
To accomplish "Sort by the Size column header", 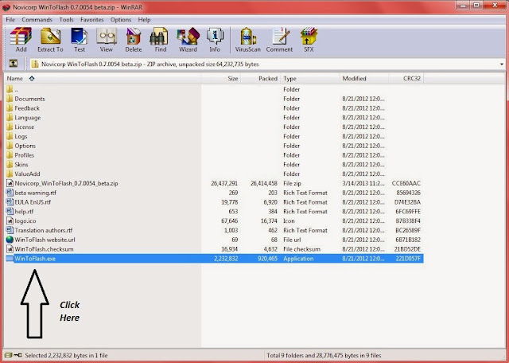I will 221,79.
